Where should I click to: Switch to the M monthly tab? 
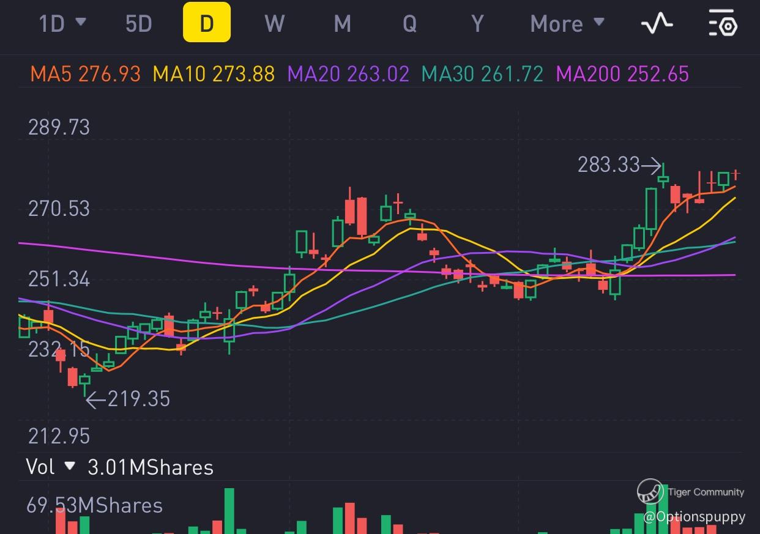point(342,24)
